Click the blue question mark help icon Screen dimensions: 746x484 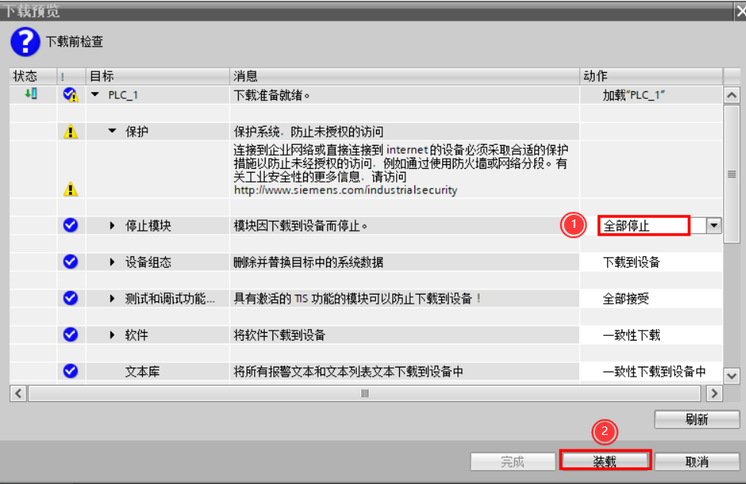[x=25, y=42]
